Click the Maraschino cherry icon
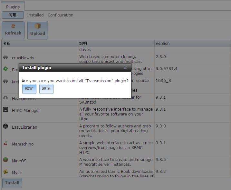This screenshot has height=190, width=231. pyautogui.click(x=5, y=143)
